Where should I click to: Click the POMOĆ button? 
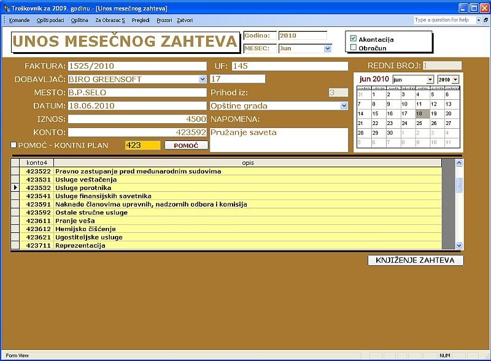tap(186, 145)
